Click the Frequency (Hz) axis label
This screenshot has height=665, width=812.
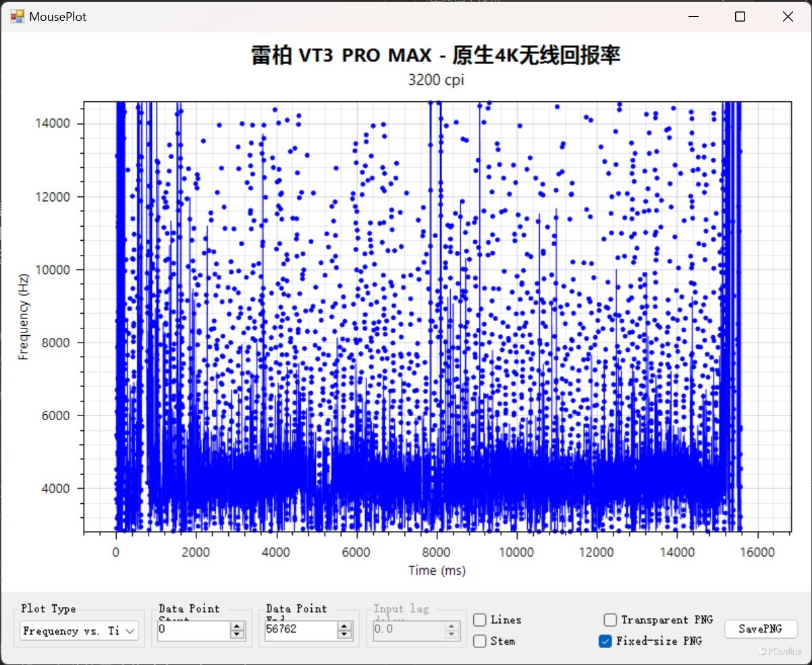(x=24, y=318)
